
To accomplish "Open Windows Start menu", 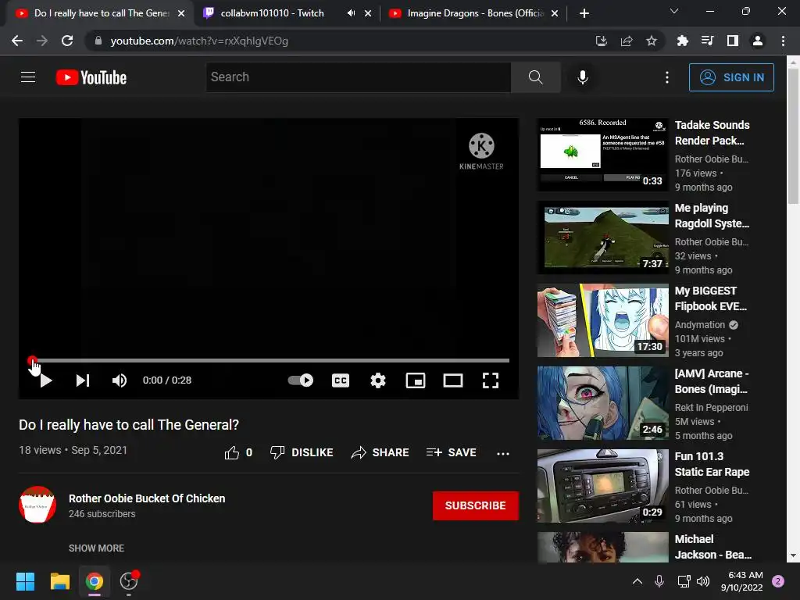I will [25, 581].
